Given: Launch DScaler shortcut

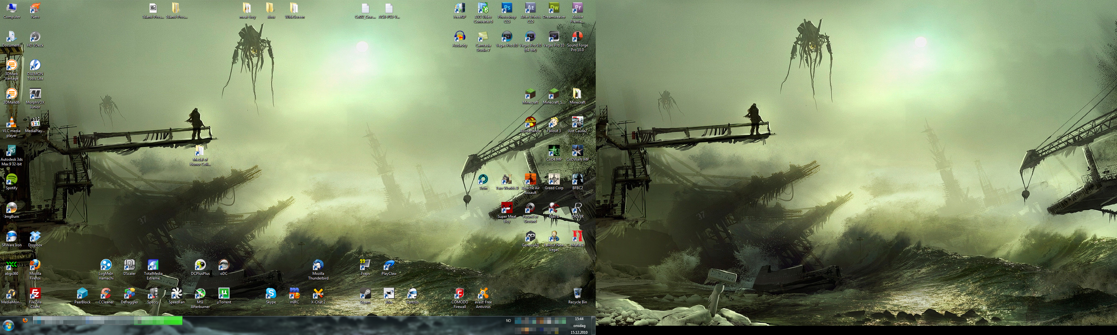Looking at the screenshot, I should point(129,268).
